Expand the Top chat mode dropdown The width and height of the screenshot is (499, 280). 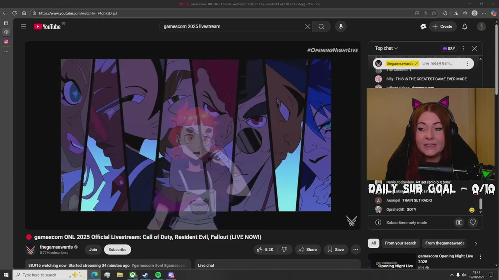pyautogui.click(x=386, y=48)
